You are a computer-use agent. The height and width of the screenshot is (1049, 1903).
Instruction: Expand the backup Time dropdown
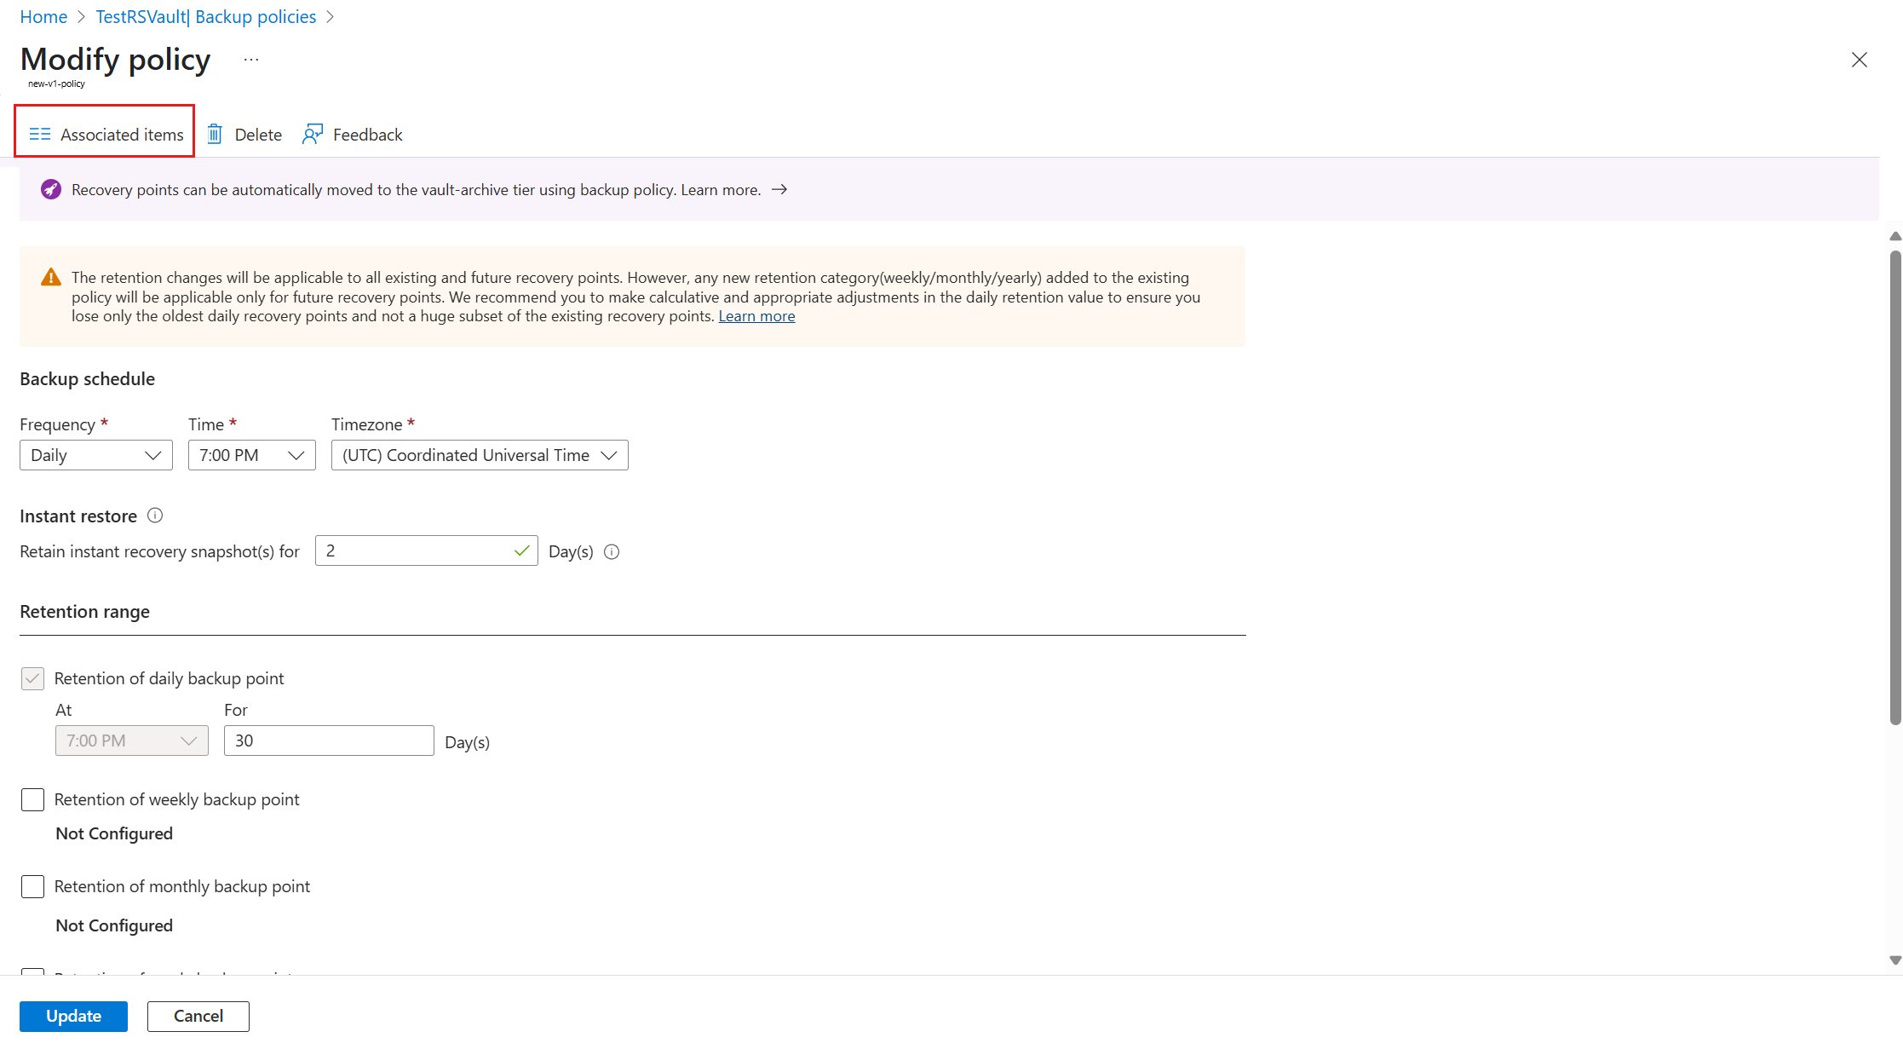tap(251, 455)
